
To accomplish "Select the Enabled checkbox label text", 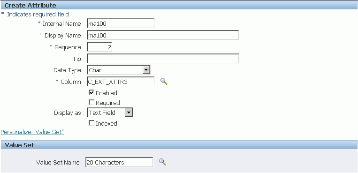I will click(107, 93).
